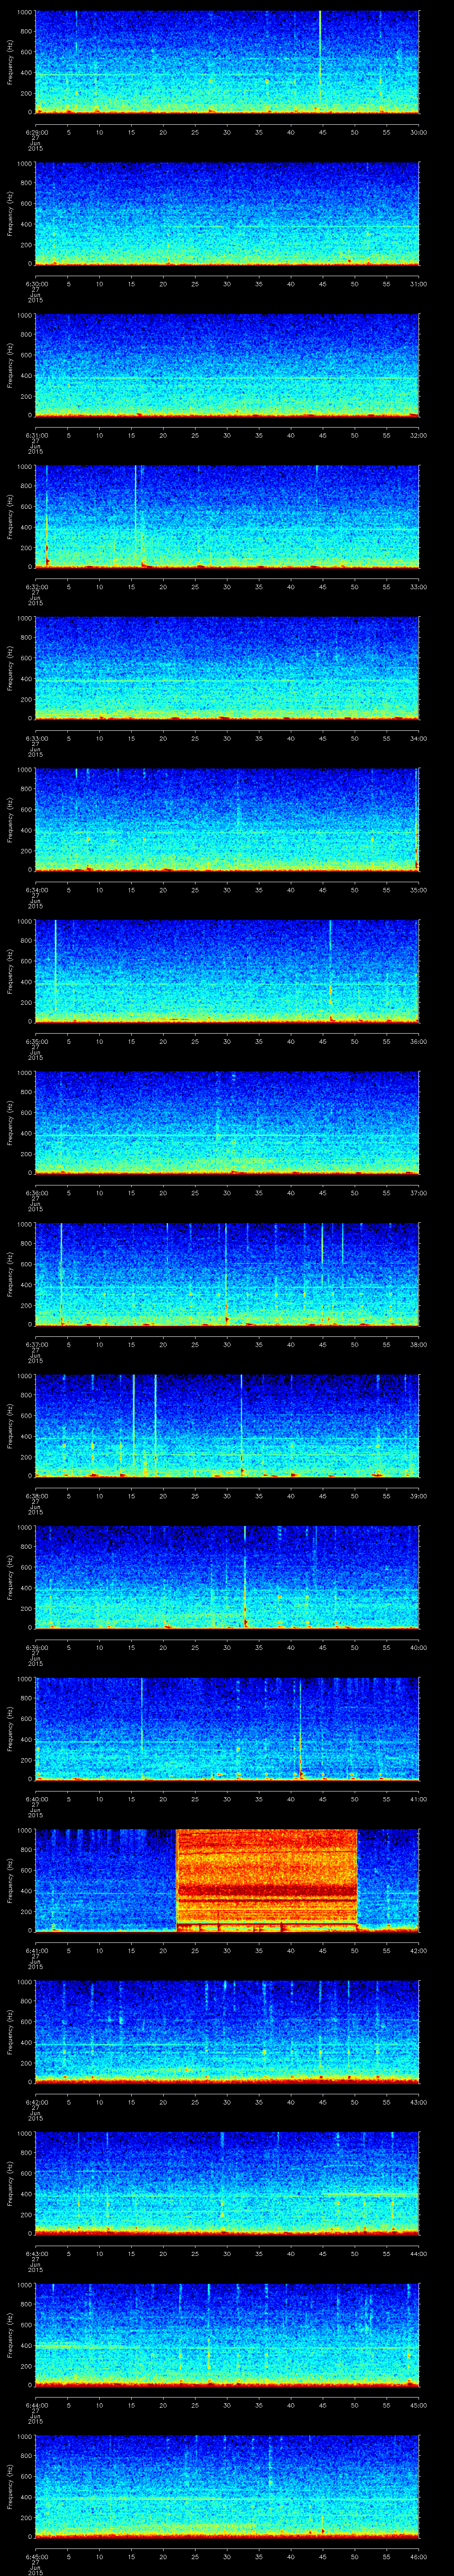Click the 6:38:00 start time label
Image resolution: width=454 pixels, height=2576 pixels.
click(37, 1496)
